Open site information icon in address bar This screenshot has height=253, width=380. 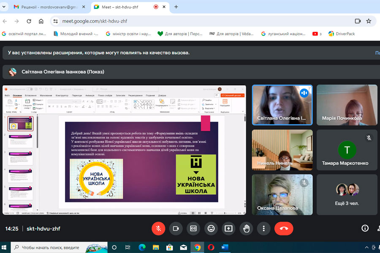[x=55, y=21]
